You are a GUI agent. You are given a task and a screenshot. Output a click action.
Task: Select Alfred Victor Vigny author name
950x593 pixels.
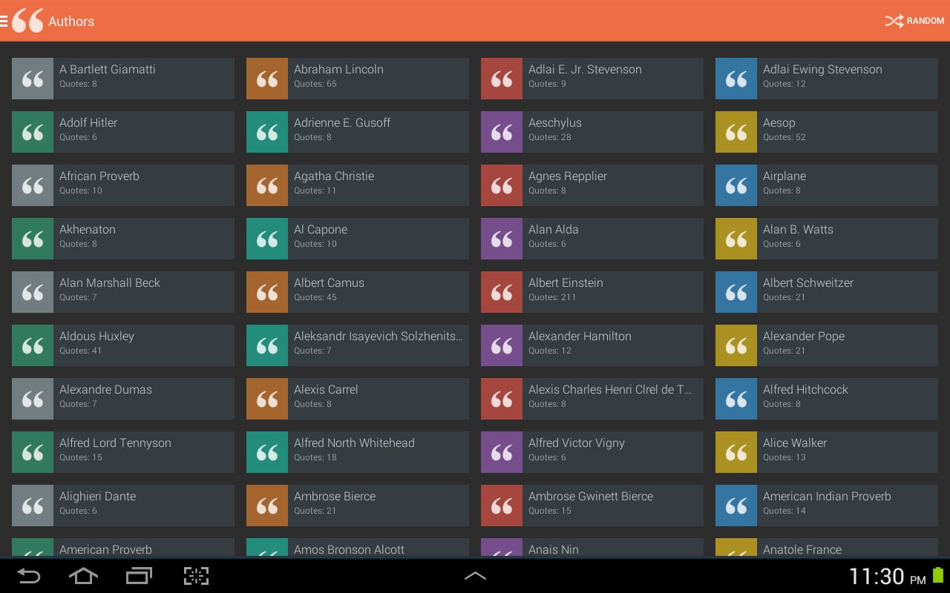click(x=577, y=443)
